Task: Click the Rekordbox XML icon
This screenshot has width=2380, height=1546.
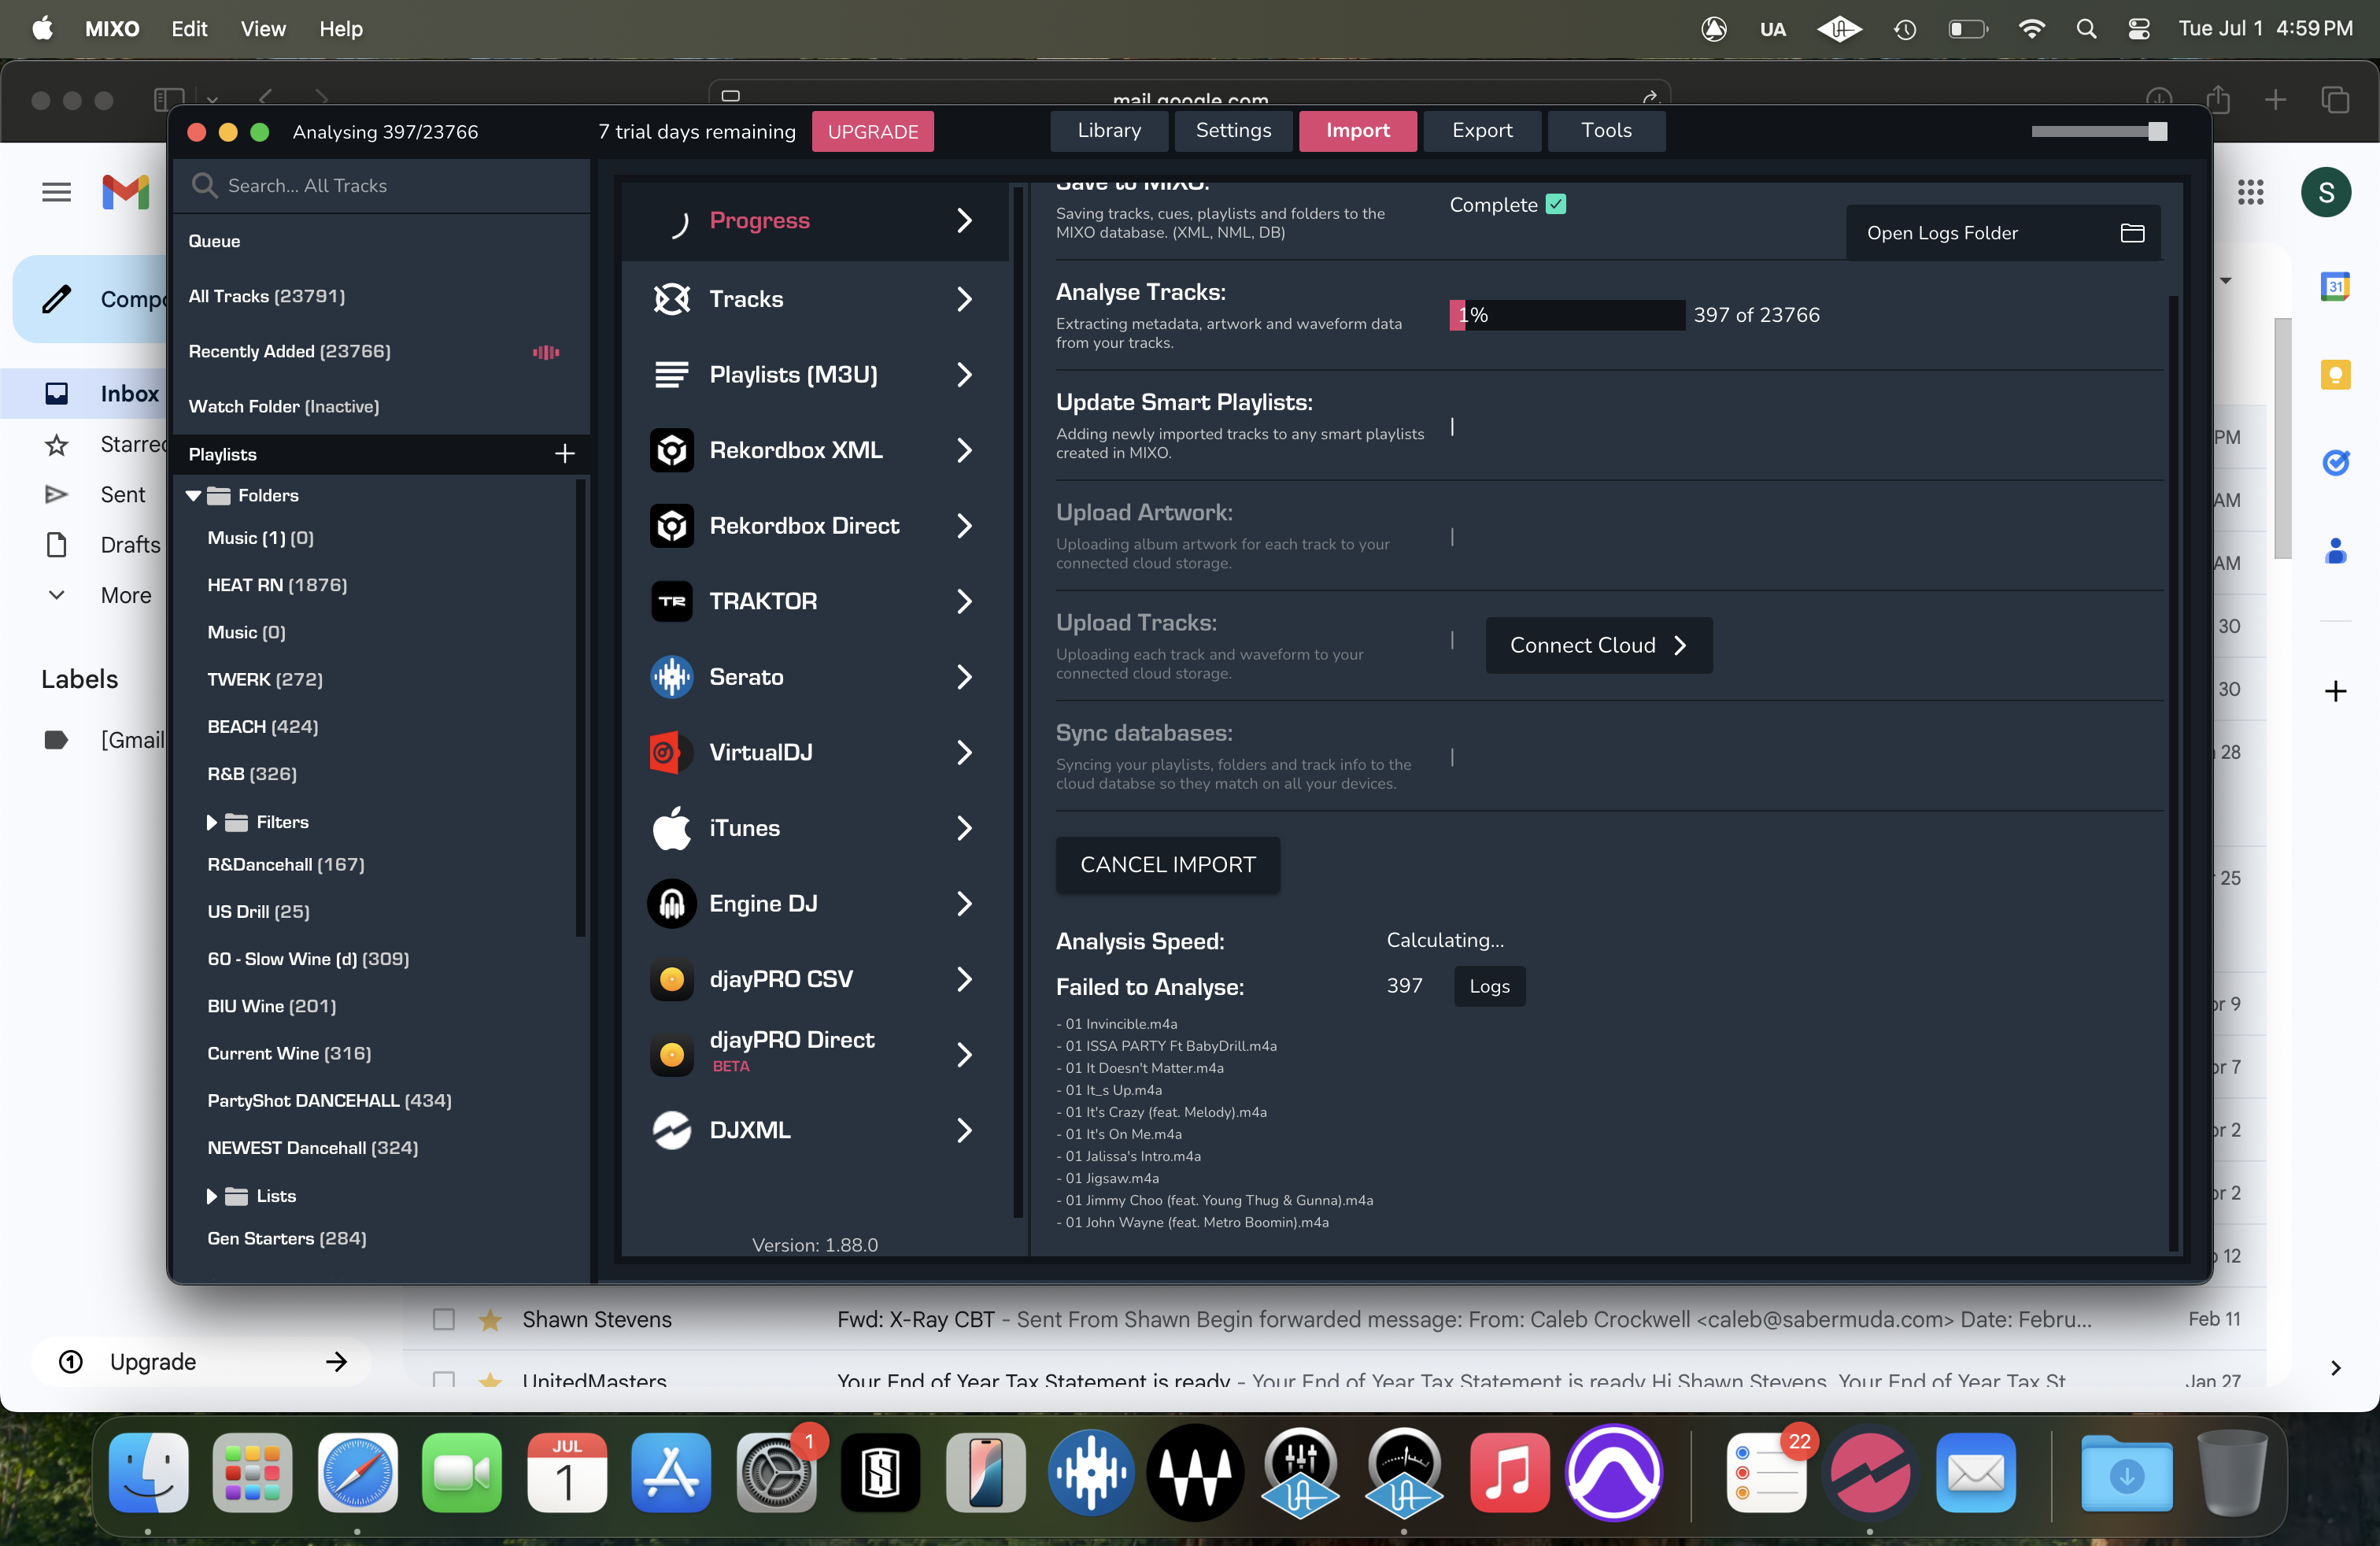Action: [671, 450]
